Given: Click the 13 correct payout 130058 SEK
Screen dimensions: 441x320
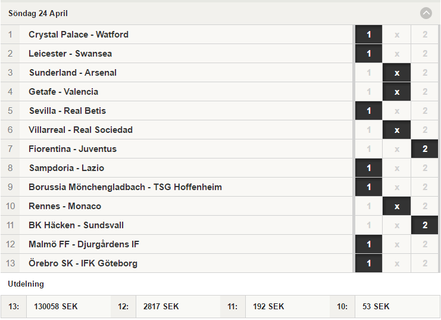Looking at the screenshot, I should [x=56, y=306].
